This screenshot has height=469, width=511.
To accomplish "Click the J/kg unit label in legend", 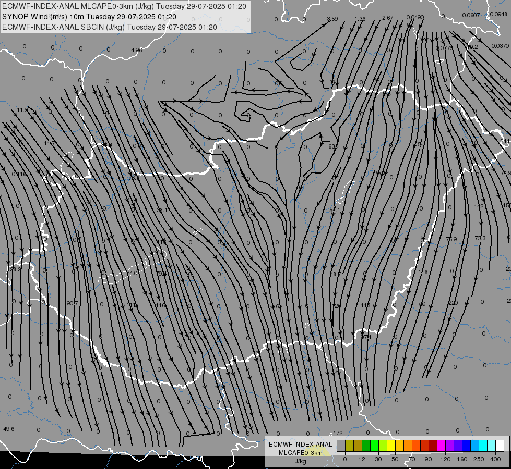I will point(301,461).
